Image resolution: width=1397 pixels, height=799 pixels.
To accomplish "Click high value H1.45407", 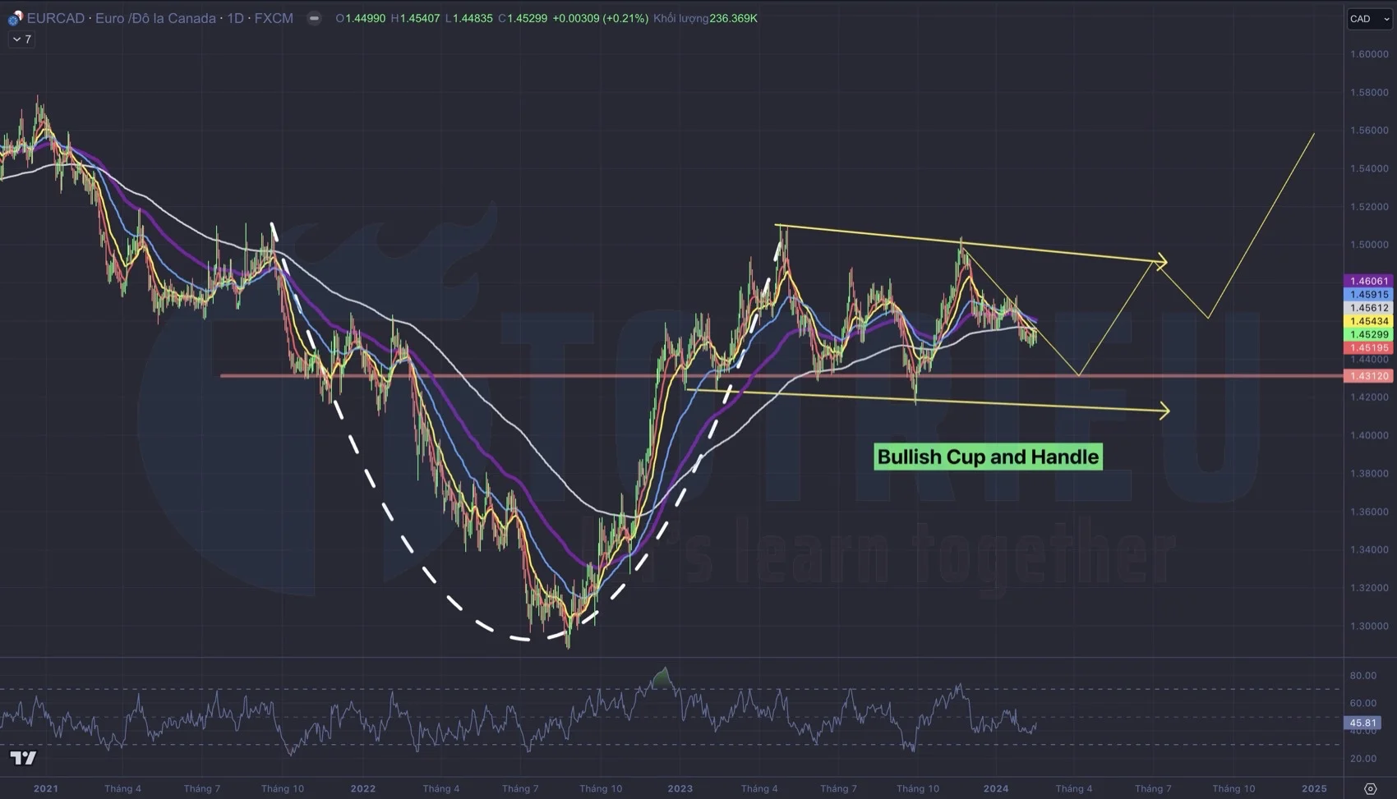I will 415,18.
